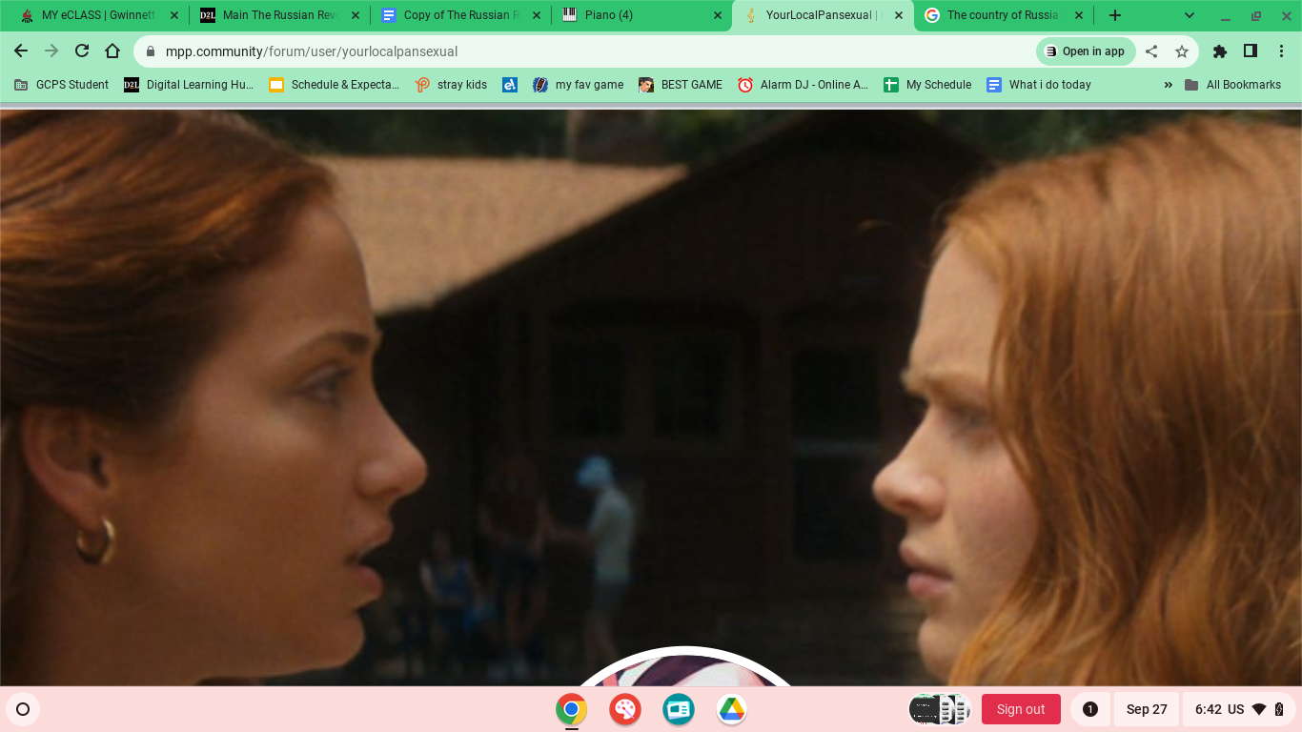Viewport: 1302px width, 732px height.
Task: Toggle the browser side panel
Action: point(1251,51)
